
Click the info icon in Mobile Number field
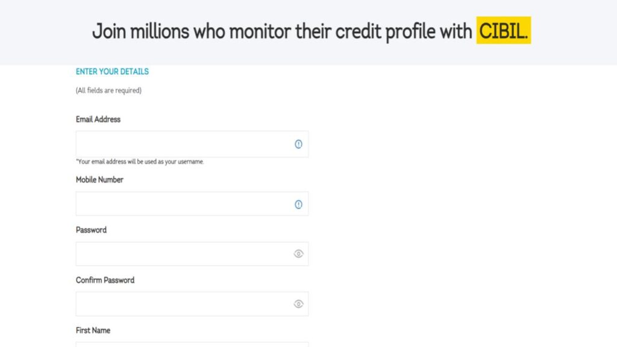pos(298,204)
